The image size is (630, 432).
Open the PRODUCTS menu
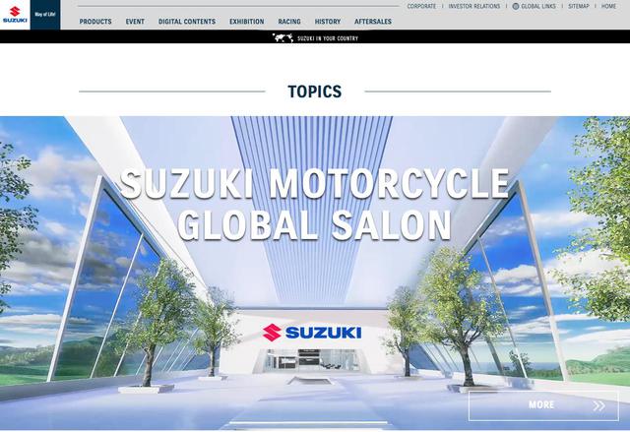(x=95, y=22)
